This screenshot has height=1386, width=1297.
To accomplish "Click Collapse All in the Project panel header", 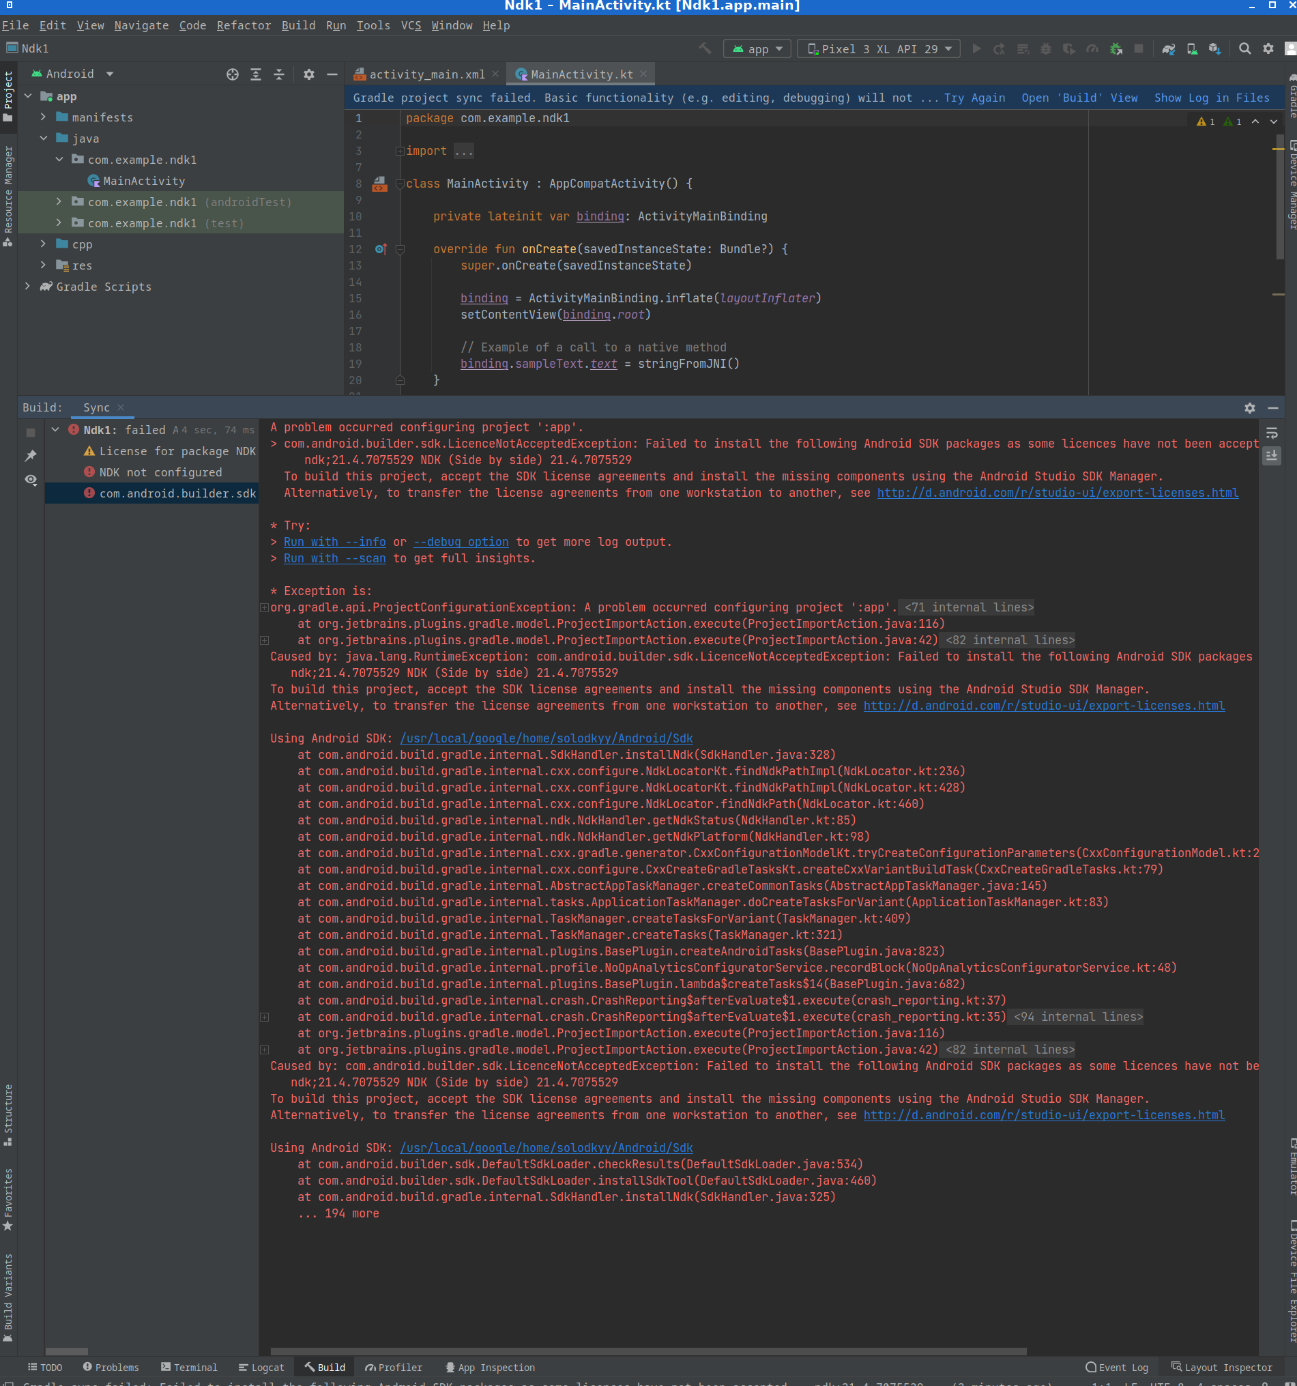I will [x=279, y=74].
